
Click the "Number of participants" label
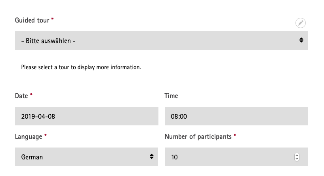tap(198, 136)
